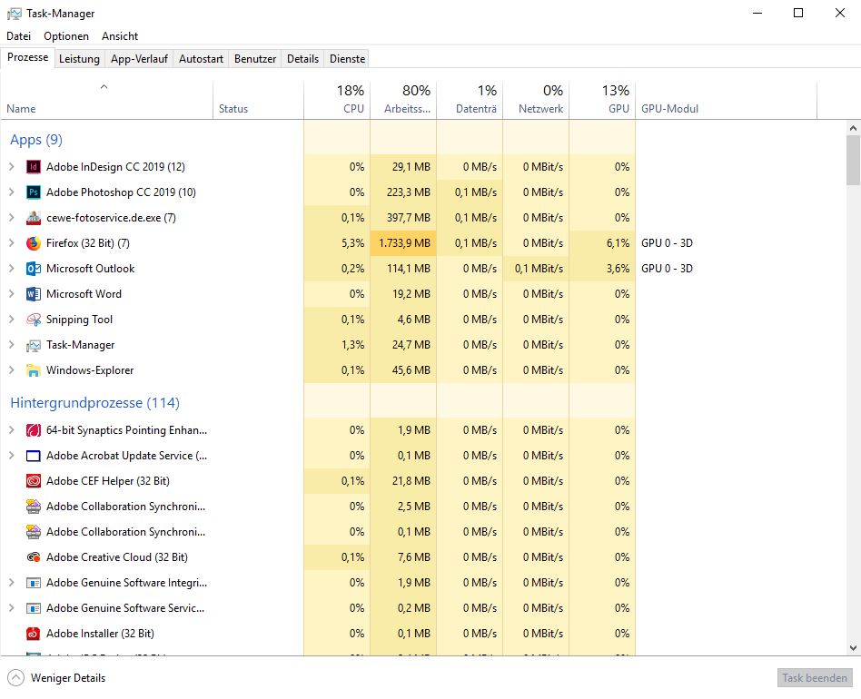Screen dimensions: 861x699
Task: Sort by the Netzwerk column header
Action: 536,101
